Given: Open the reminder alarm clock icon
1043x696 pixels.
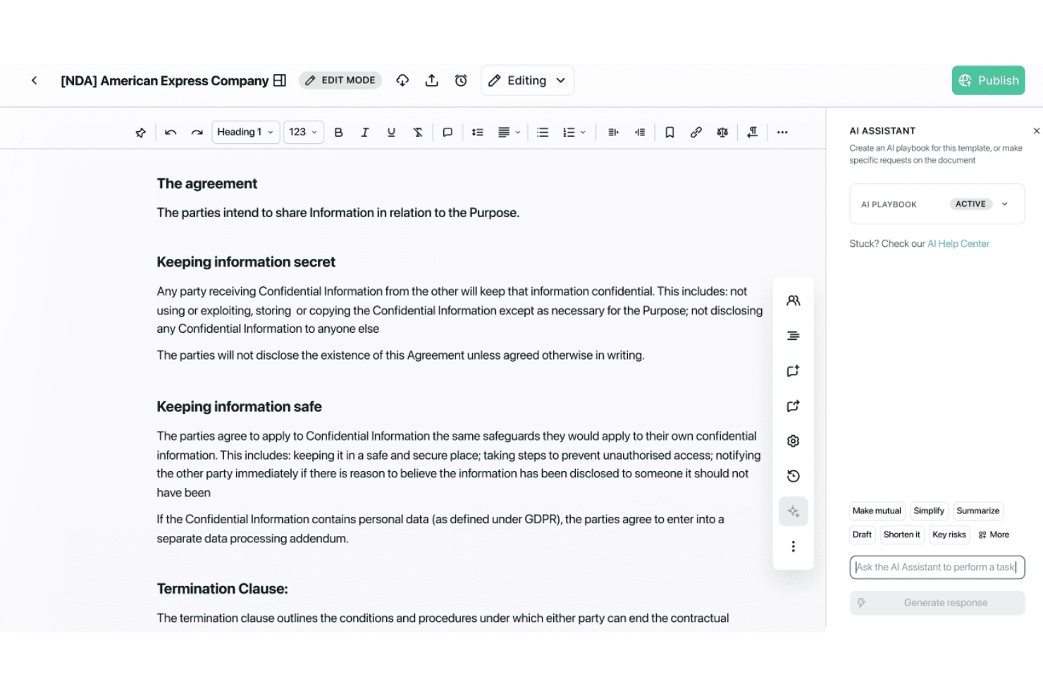Looking at the screenshot, I should (x=461, y=80).
